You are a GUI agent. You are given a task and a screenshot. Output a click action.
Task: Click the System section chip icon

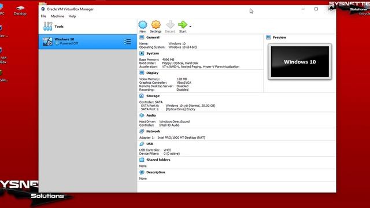(x=142, y=53)
